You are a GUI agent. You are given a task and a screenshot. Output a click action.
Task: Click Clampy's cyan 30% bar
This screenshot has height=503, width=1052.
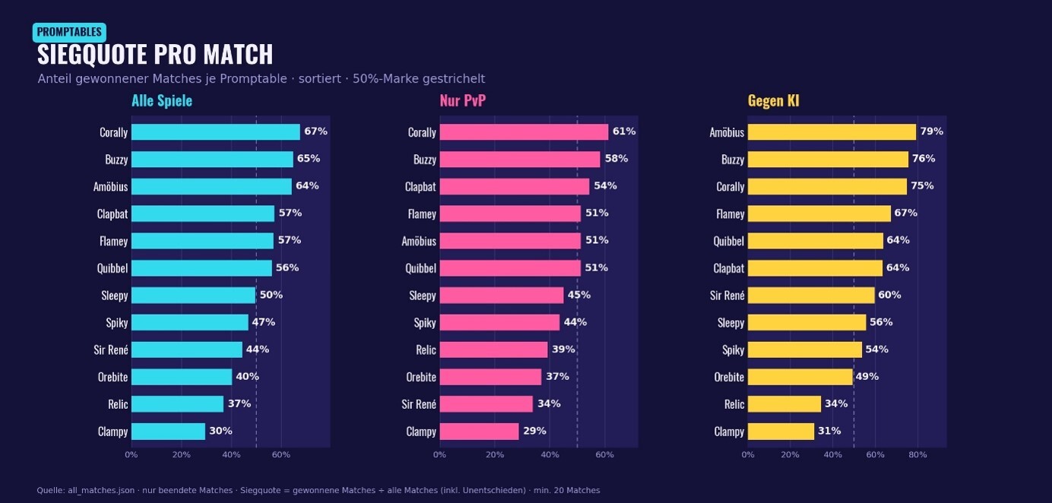point(168,432)
